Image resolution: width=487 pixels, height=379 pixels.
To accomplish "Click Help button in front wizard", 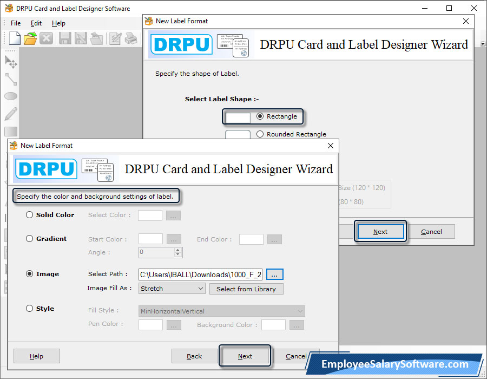I will [x=37, y=356].
